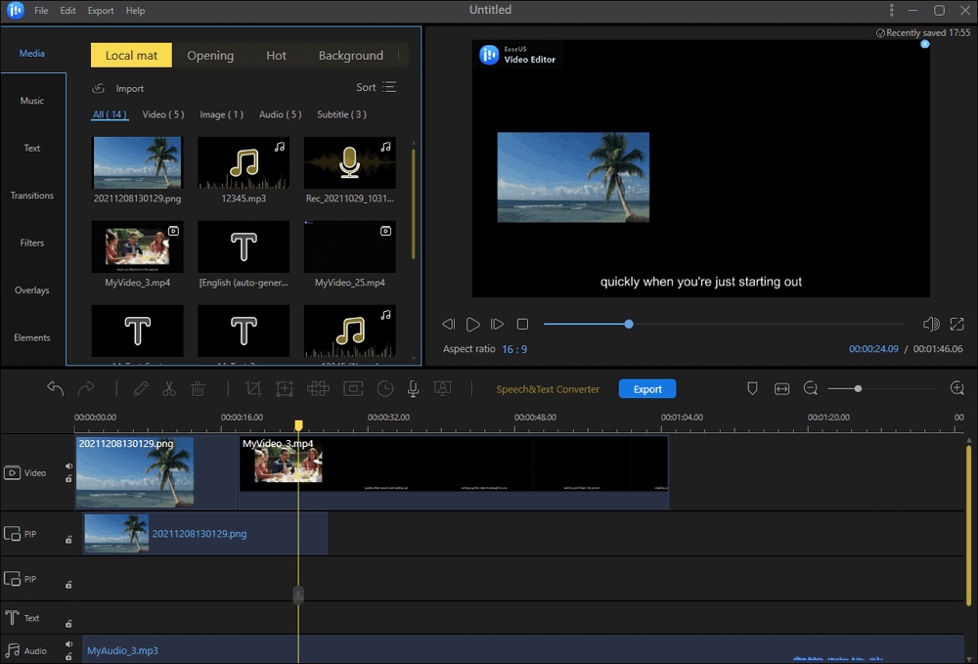Select the Record Voiceover microphone icon
Viewport: 978px width, 664px height.
[x=413, y=388]
